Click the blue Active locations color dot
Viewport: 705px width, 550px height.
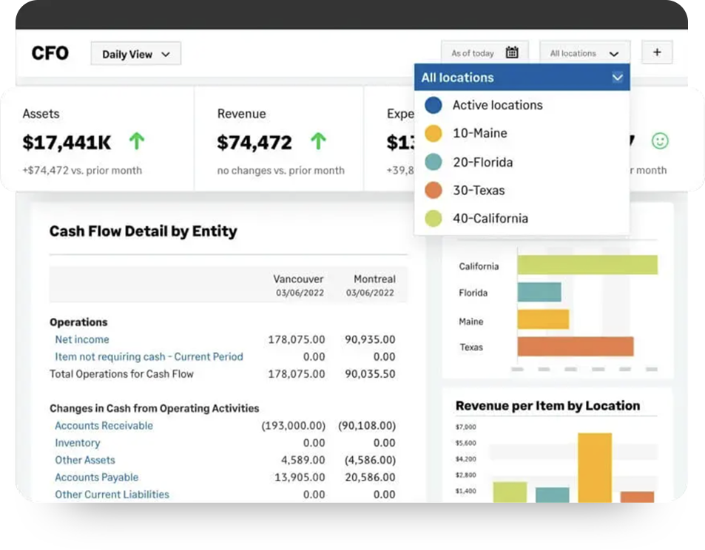point(434,106)
